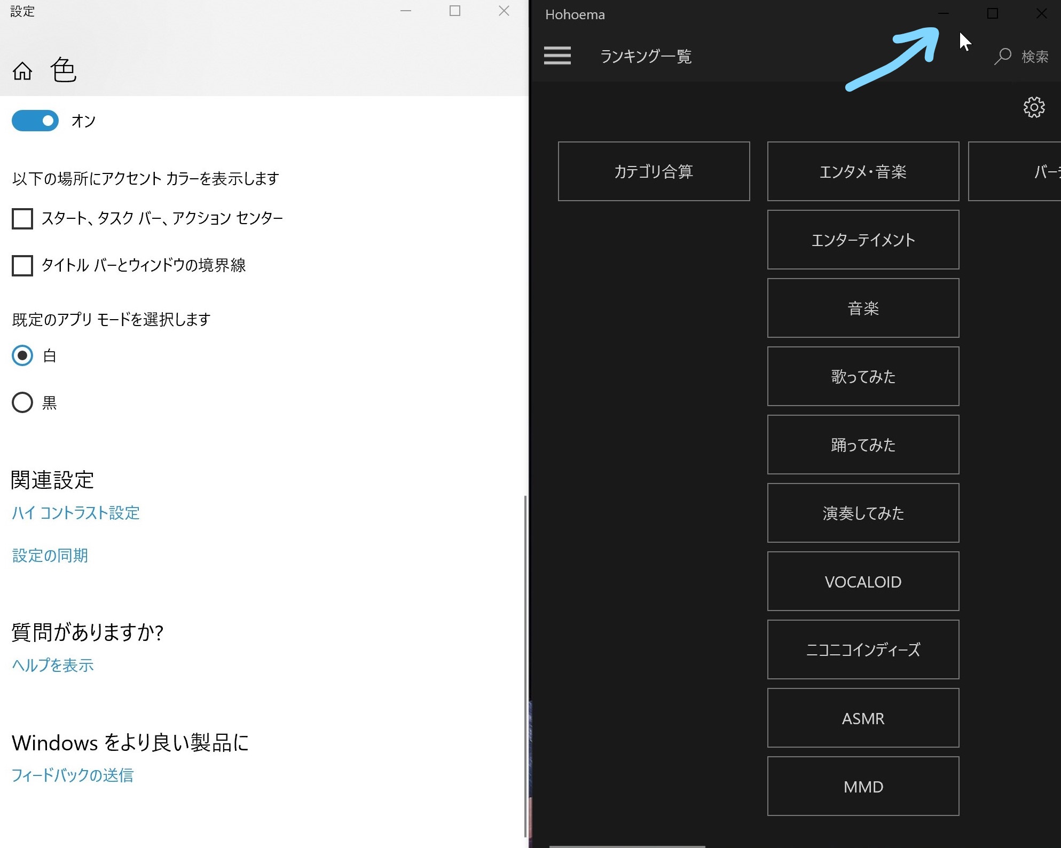Screen dimensions: 1061x848
Task: Open high contrast settings (ハイ コントラスト設定)
Action: pyautogui.click(x=75, y=513)
